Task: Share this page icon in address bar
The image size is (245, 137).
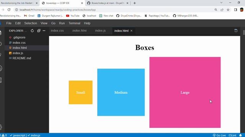Action: point(222,10)
